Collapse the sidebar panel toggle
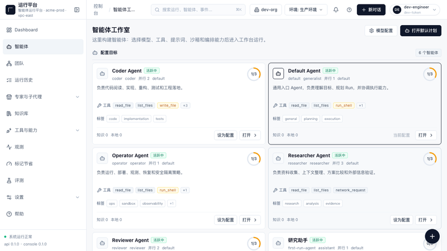Viewport: 447px width, 251px height. click(77, 9)
